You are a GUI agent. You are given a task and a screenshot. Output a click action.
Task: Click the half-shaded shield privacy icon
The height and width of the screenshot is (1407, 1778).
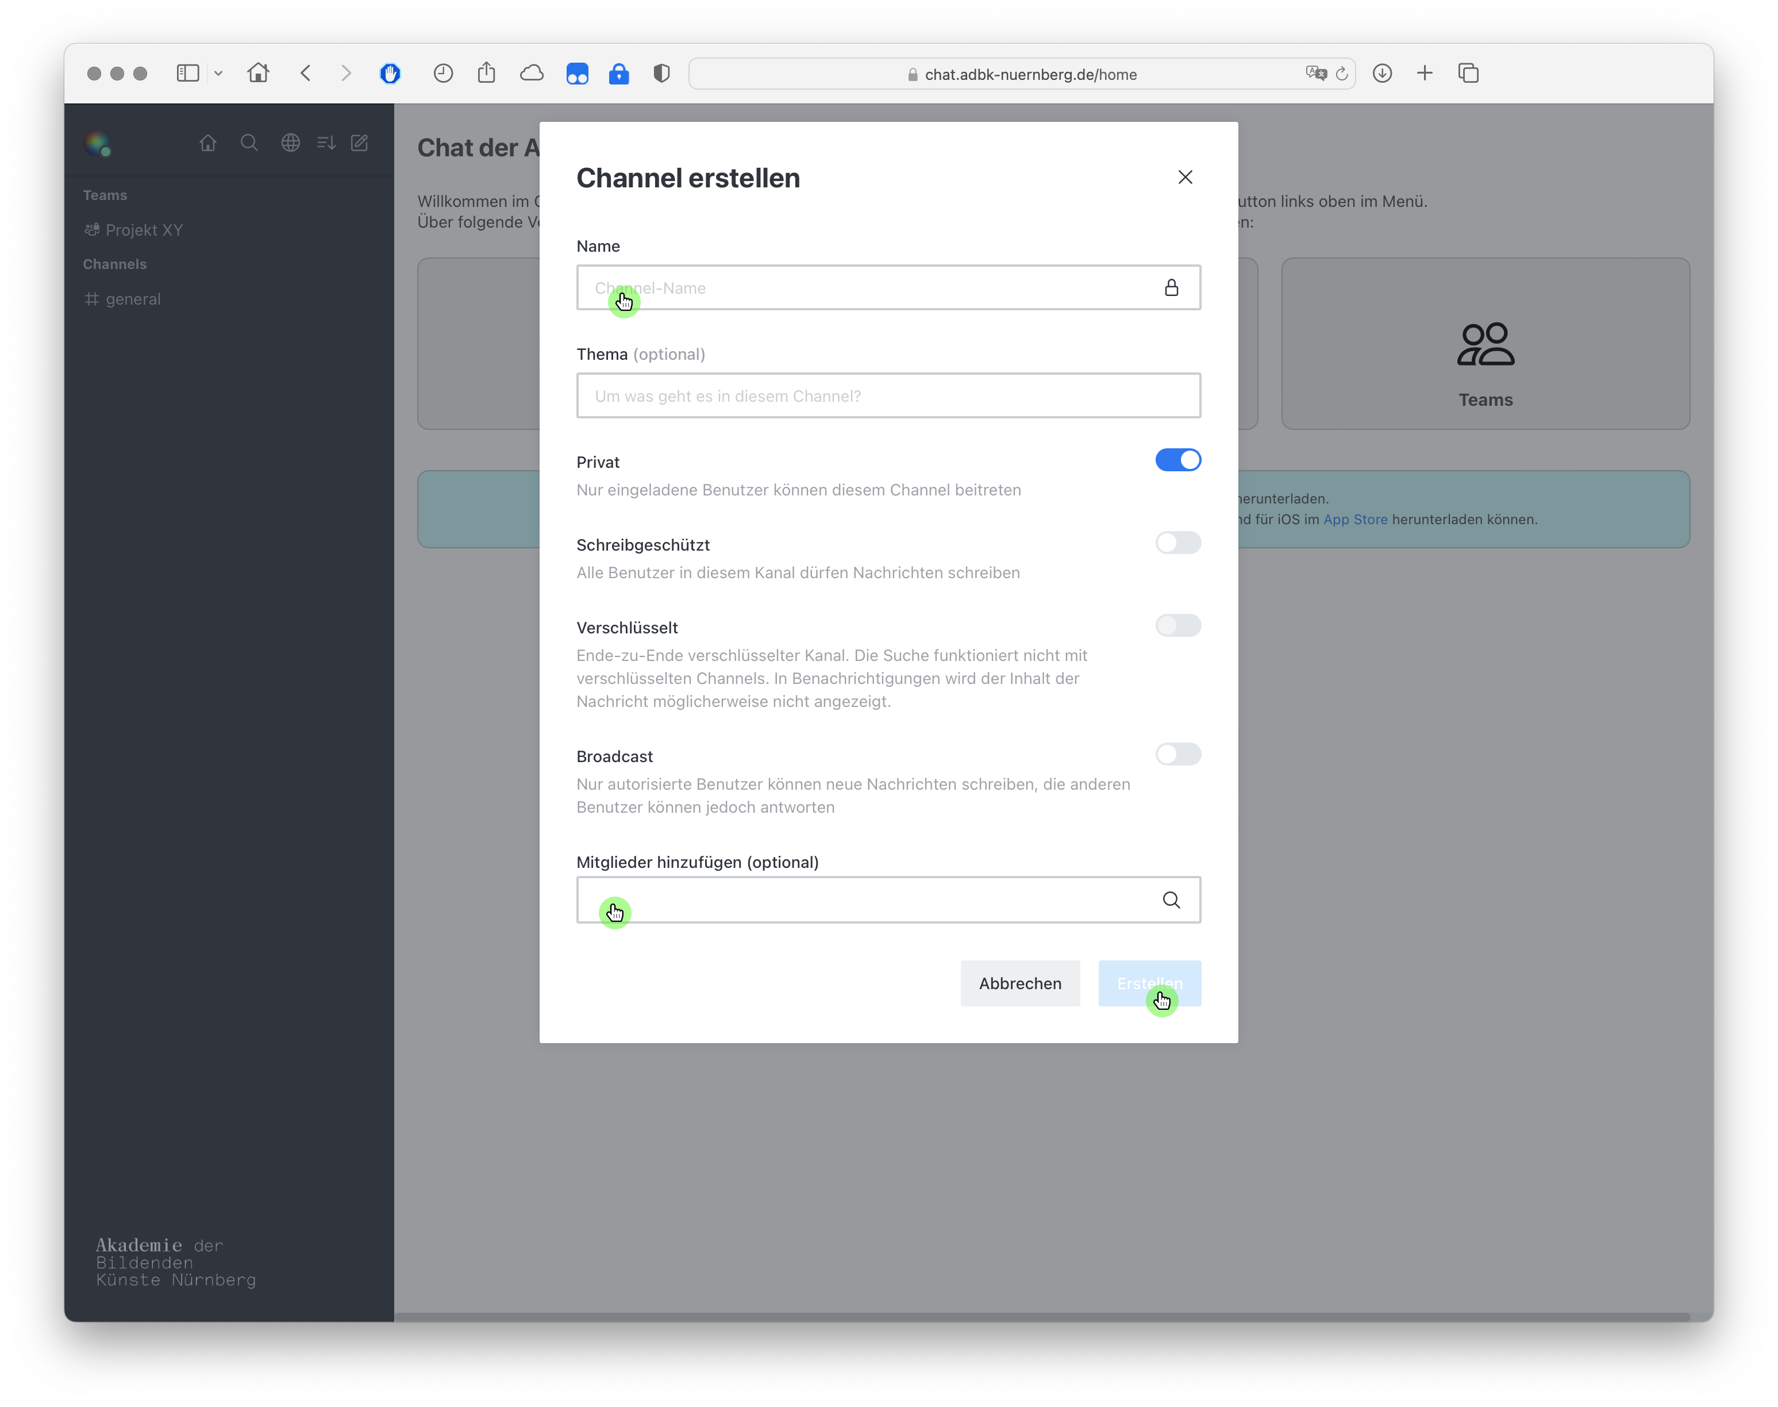661,74
